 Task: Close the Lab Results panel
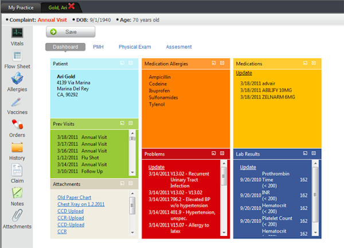[x=314, y=153]
